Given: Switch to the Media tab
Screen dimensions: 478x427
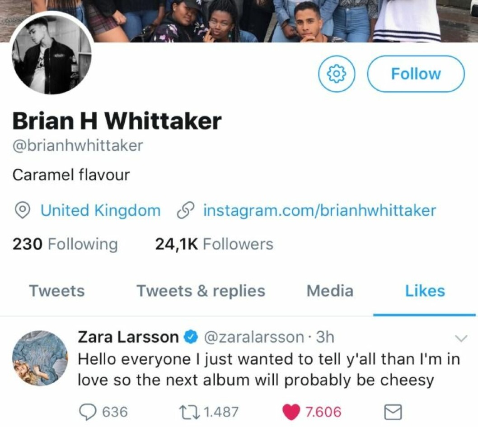Looking at the screenshot, I should click(x=330, y=291).
